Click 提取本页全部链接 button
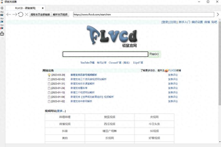221x147 pixels. click(x=40, y=15)
